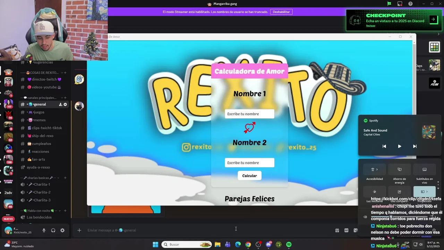This screenshot has width=444, height=250.
Task: Open general channel settings gear
Action: 65,104
